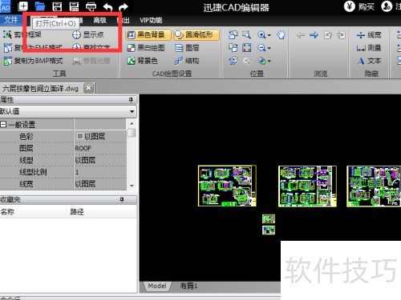Click the 路径 column header

102,212
